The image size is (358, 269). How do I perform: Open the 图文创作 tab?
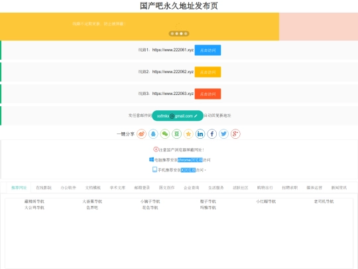pos(166,188)
